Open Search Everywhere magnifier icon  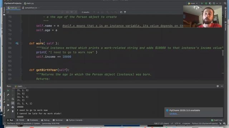pyautogui.click(x=225, y=3)
